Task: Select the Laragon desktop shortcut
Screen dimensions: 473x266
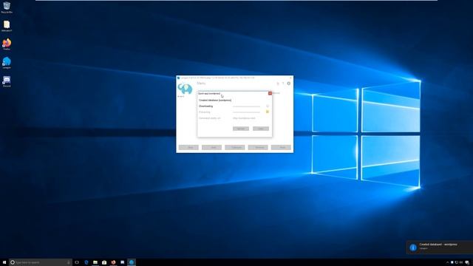Action: point(7,63)
